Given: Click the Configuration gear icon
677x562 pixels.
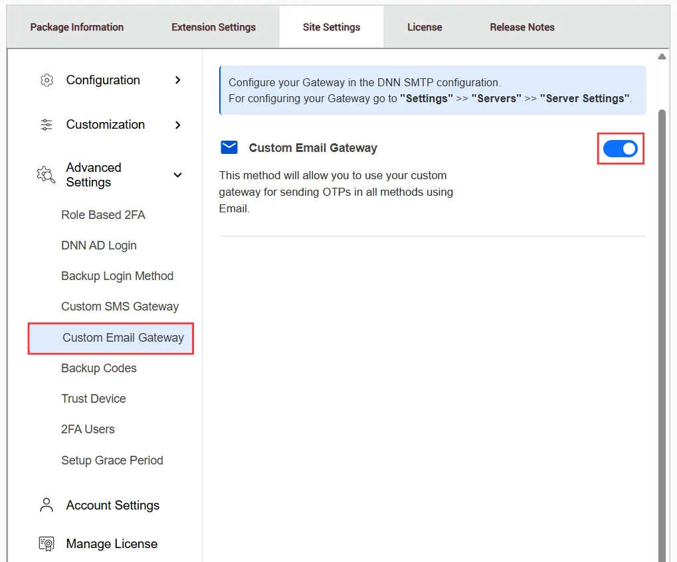Looking at the screenshot, I should [x=46, y=80].
